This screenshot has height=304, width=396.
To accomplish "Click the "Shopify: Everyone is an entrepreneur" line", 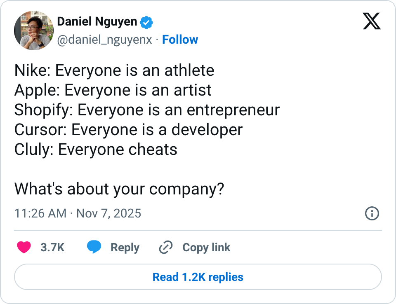I will click(147, 110).
